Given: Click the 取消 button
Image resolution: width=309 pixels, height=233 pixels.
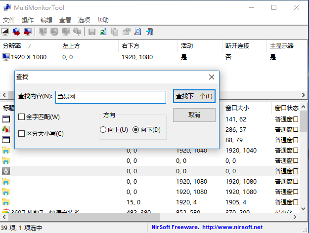Looking at the screenshot, I should (x=194, y=115).
